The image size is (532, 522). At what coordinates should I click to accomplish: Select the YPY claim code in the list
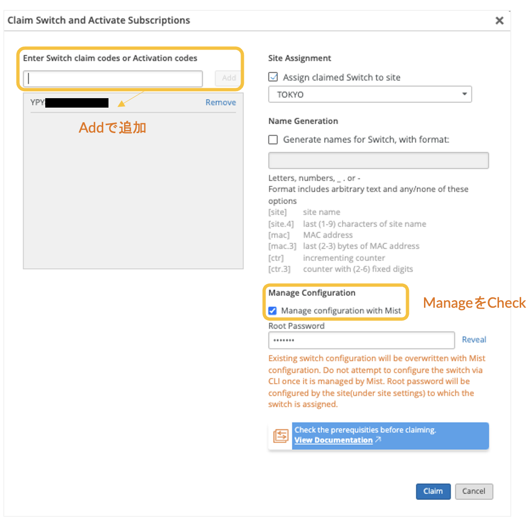coord(71,102)
